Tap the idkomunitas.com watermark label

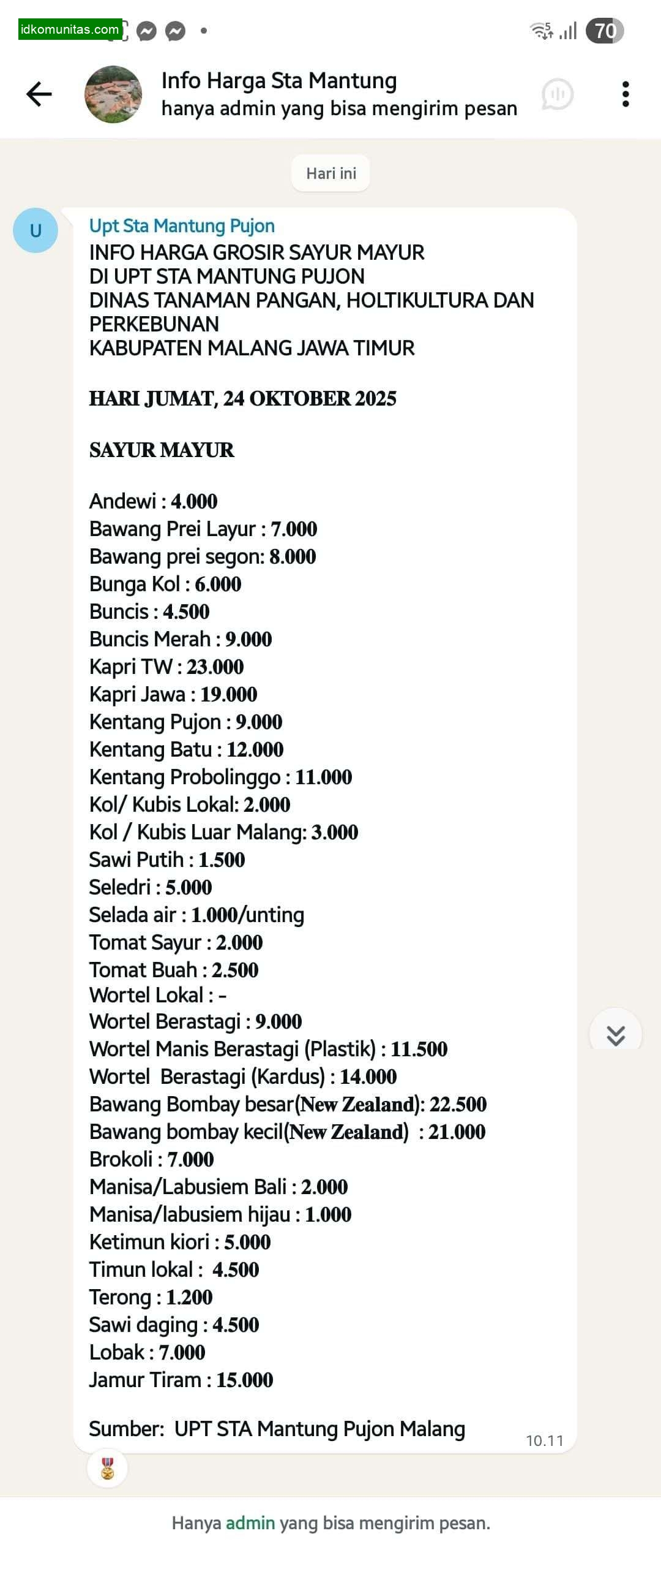pos(70,29)
